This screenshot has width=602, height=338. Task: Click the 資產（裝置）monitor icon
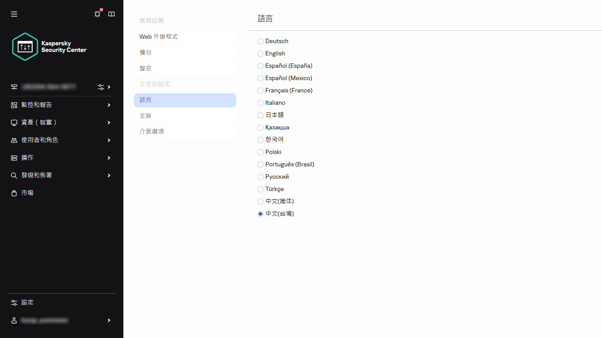(14, 122)
